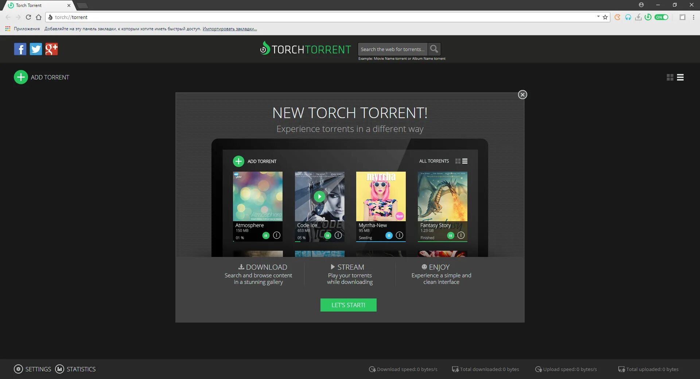Click the user profile icon

pos(641,5)
